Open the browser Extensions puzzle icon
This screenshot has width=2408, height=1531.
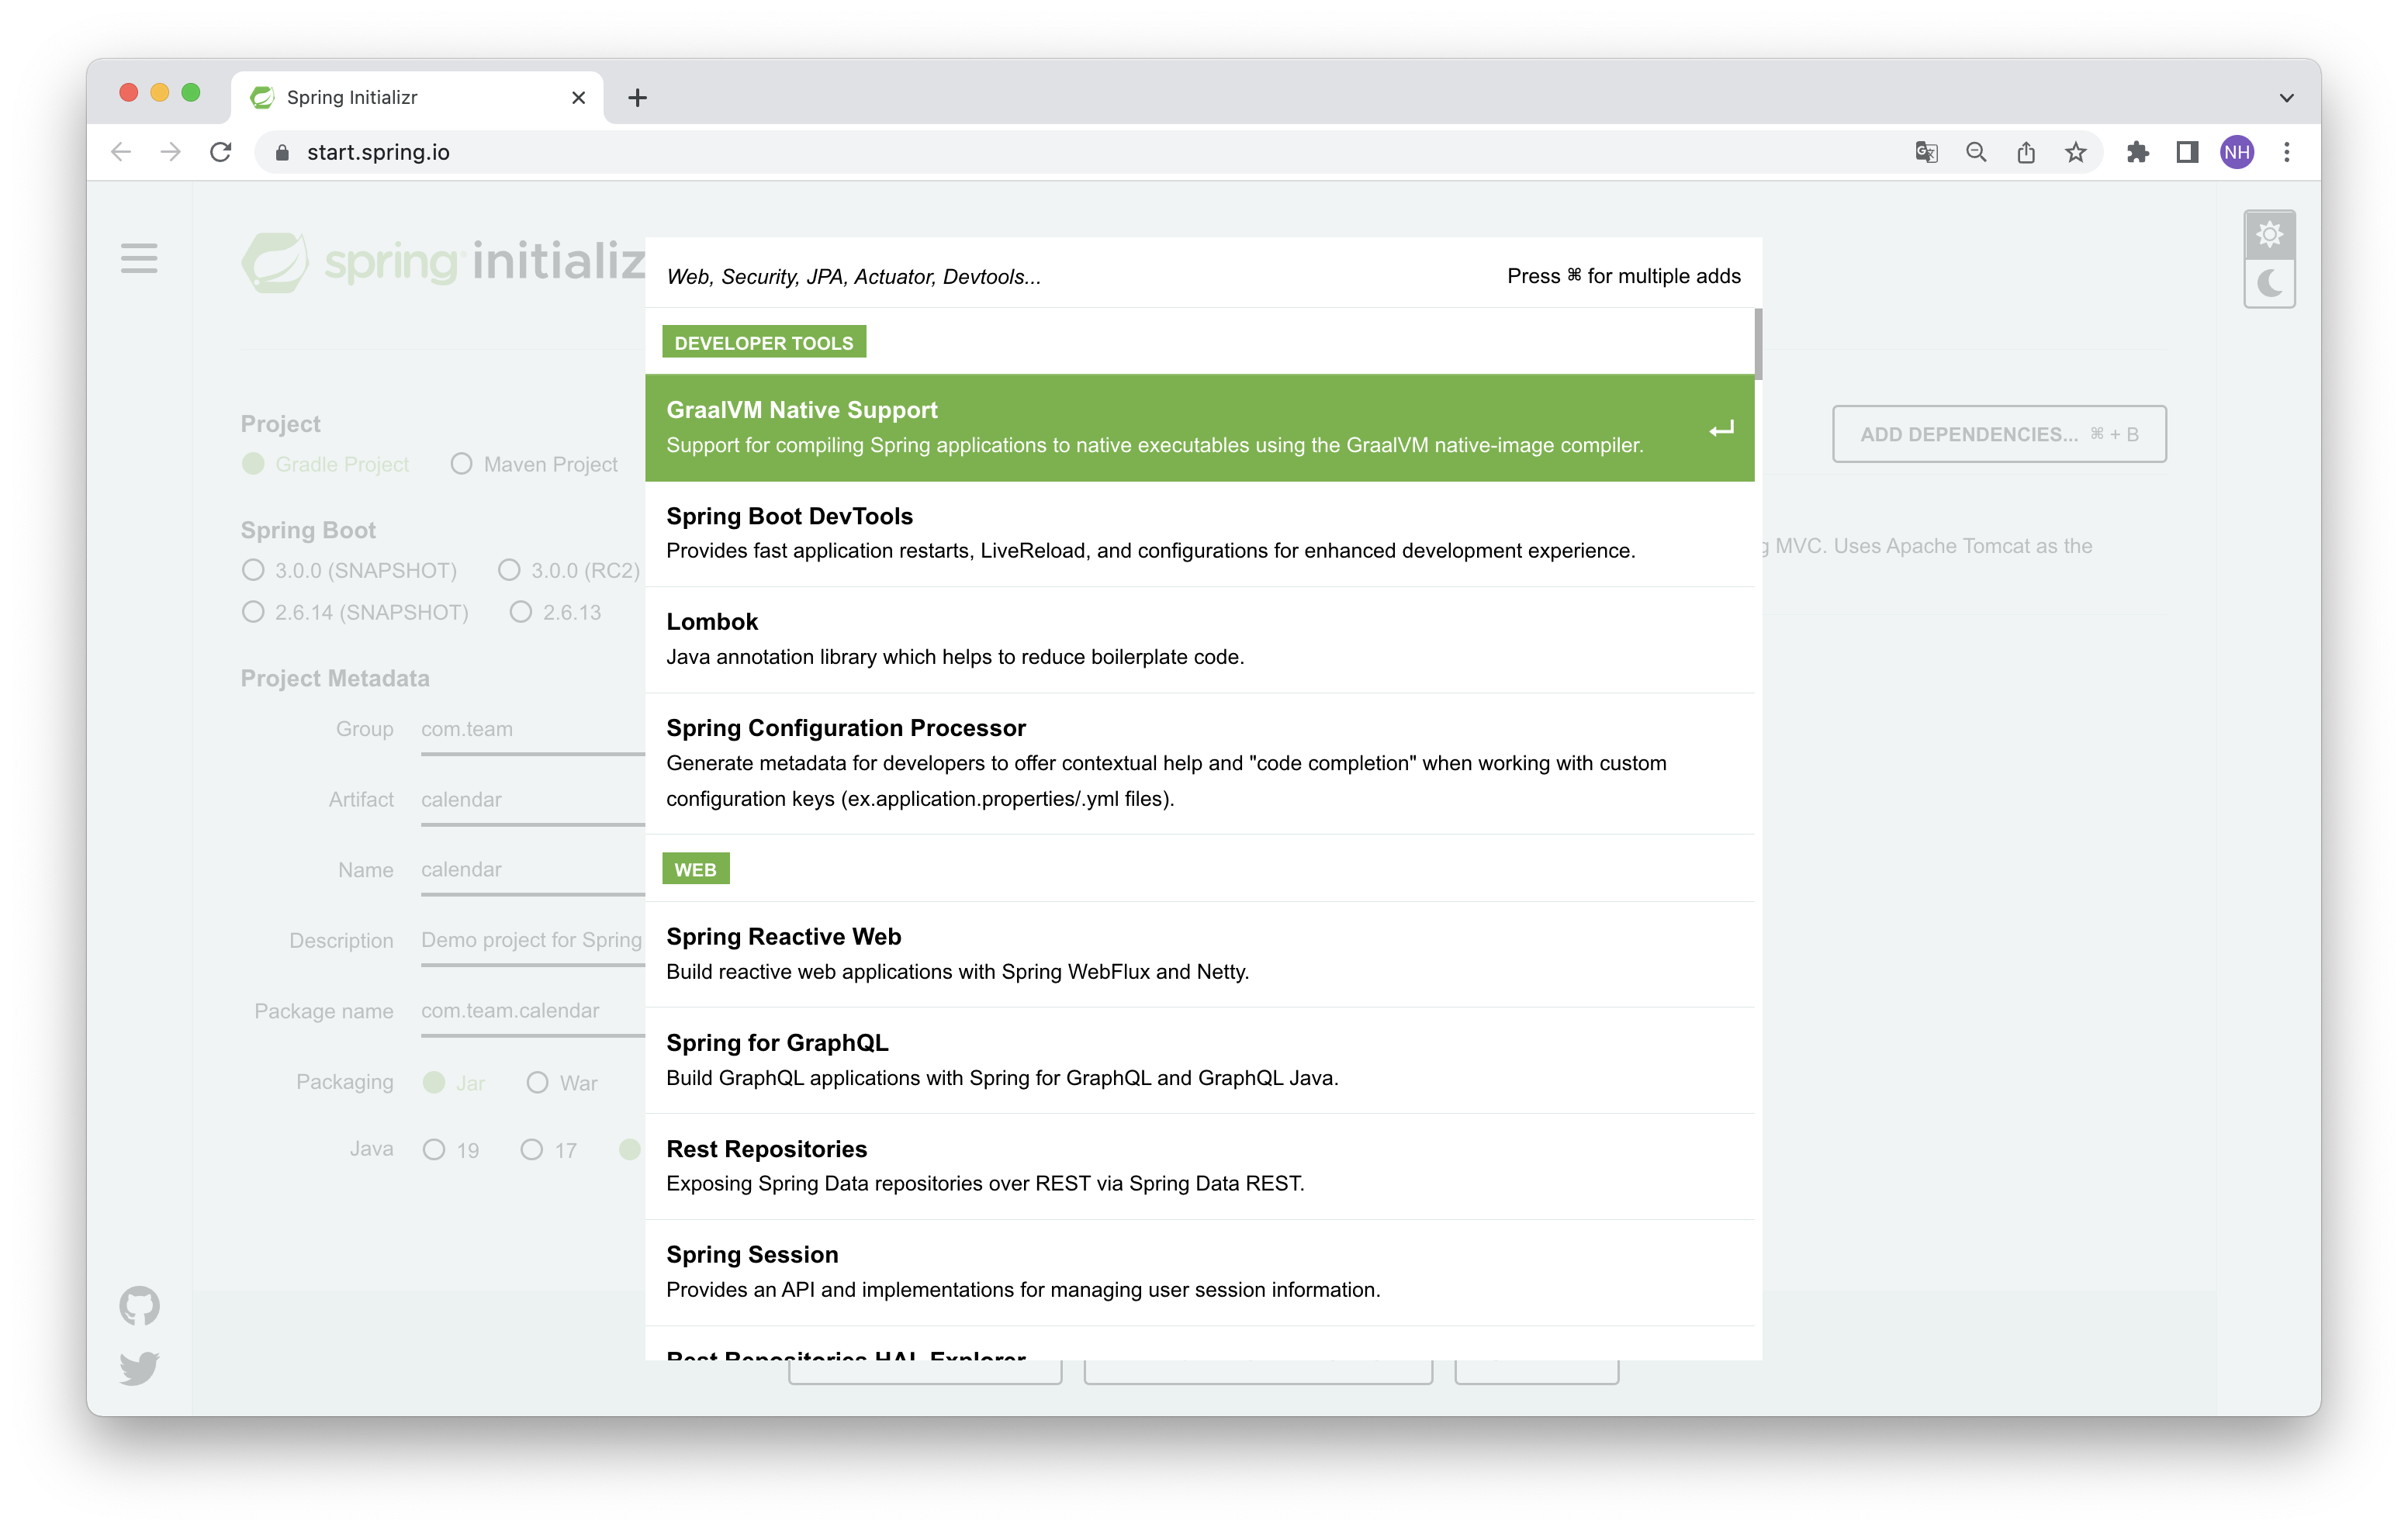pyautogui.click(x=2137, y=152)
